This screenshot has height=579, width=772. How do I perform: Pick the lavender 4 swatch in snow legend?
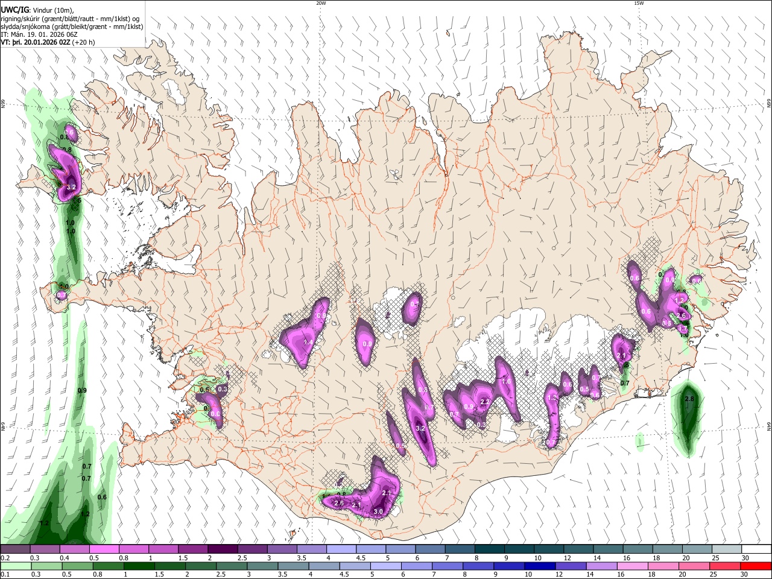point(341,549)
